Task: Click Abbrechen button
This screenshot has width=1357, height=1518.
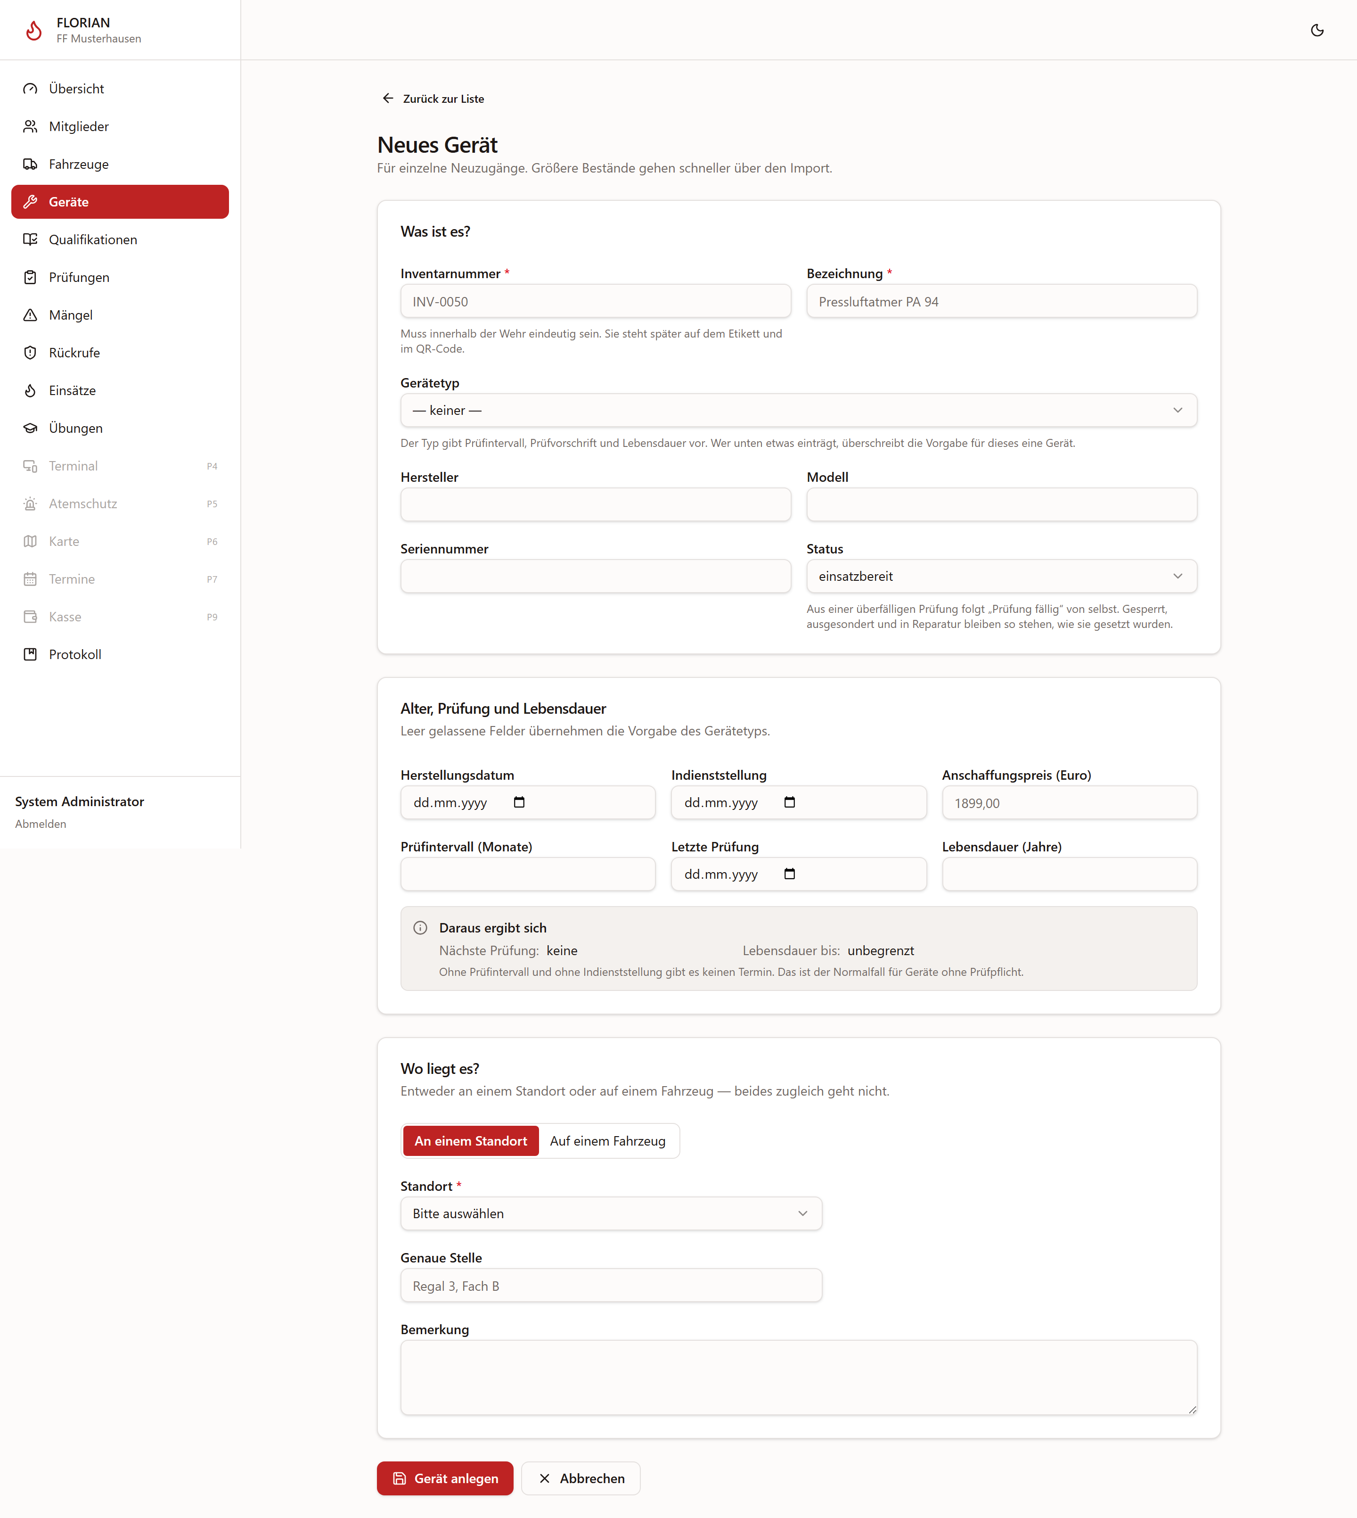Action: [581, 1478]
